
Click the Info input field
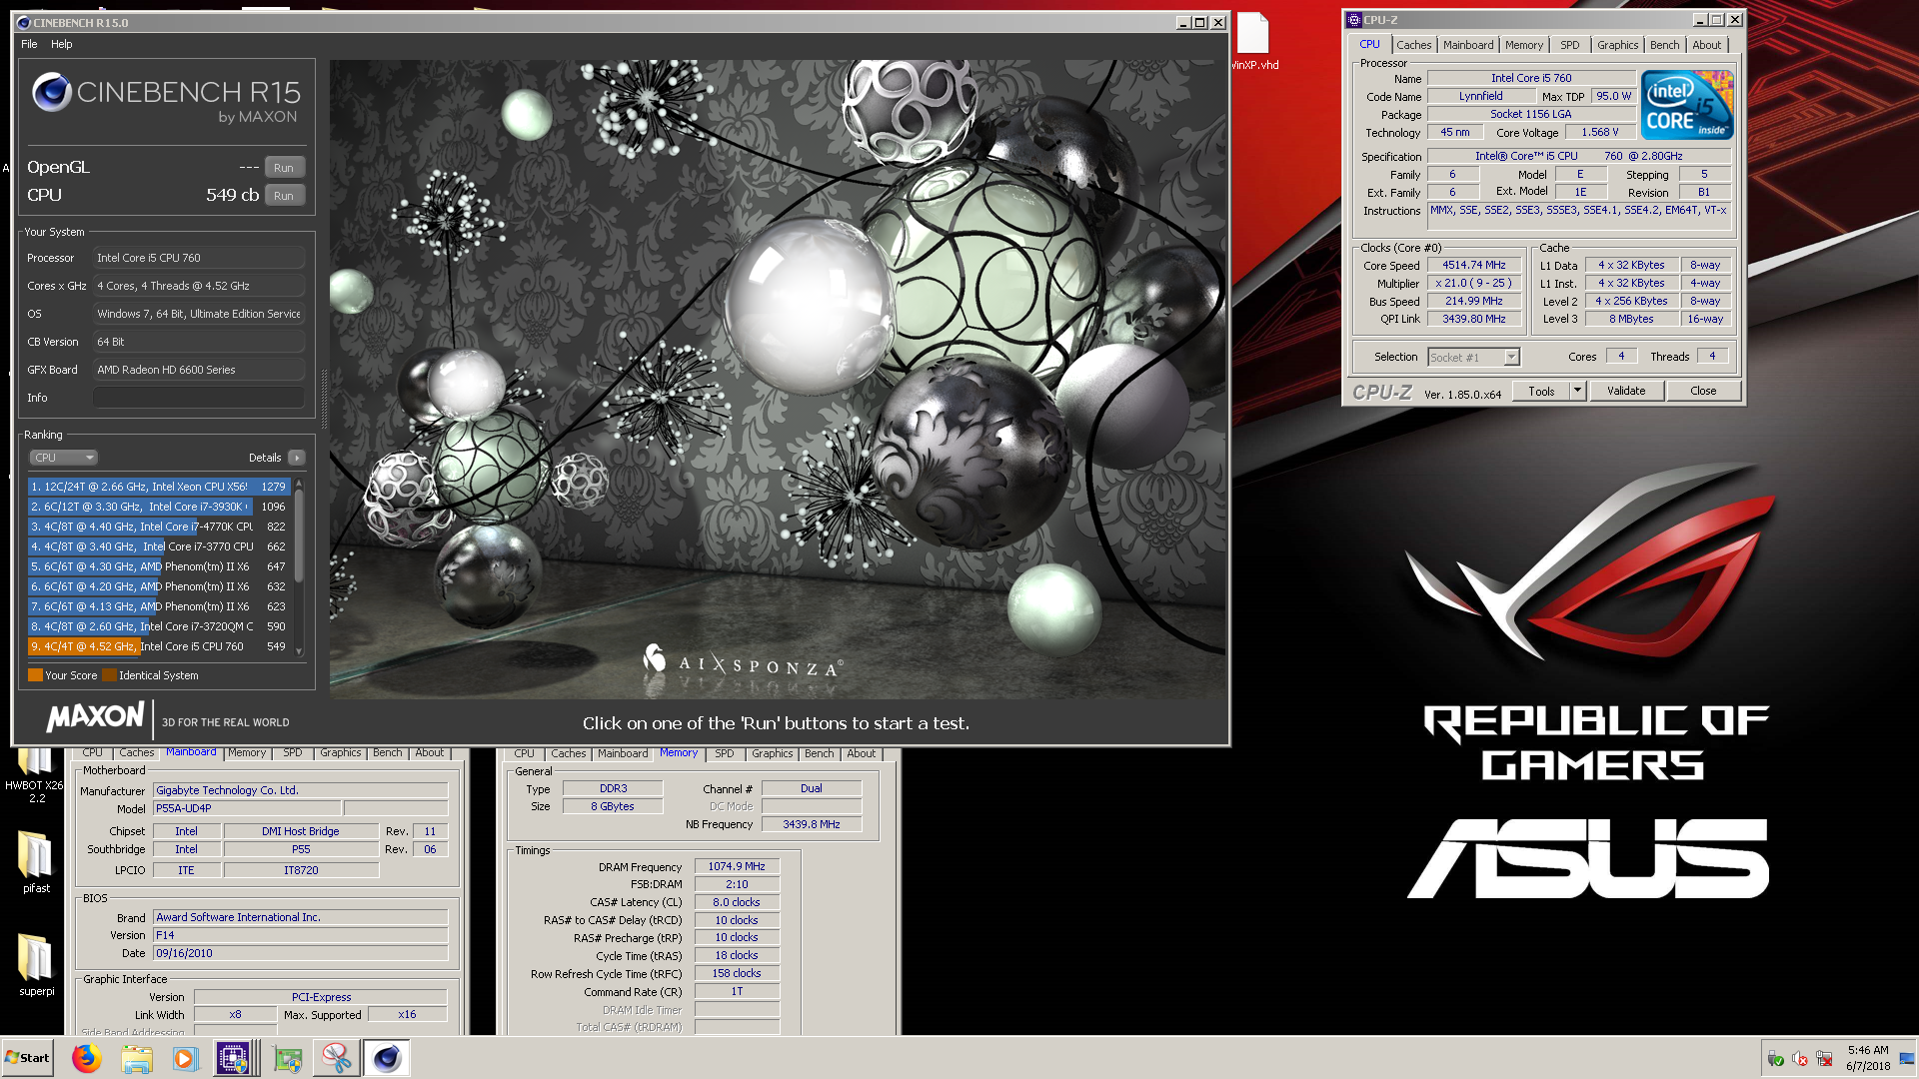pos(199,398)
